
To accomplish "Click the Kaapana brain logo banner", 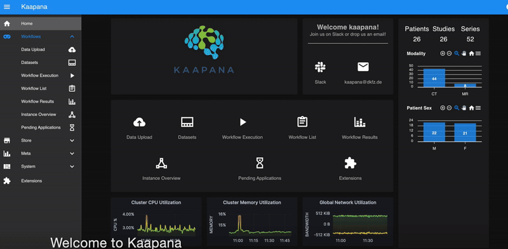I will [x=204, y=56].
